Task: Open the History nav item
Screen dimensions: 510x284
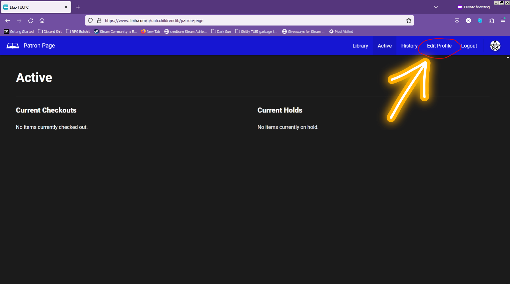Action: coord(409,46)
